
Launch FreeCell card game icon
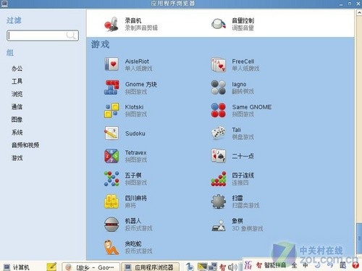click(x=219, y=64)
